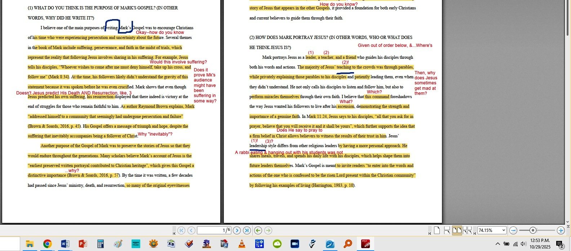
Task: Open the Calculator from the taskbar
Action: pyautogui.click(x=100, y=244)
